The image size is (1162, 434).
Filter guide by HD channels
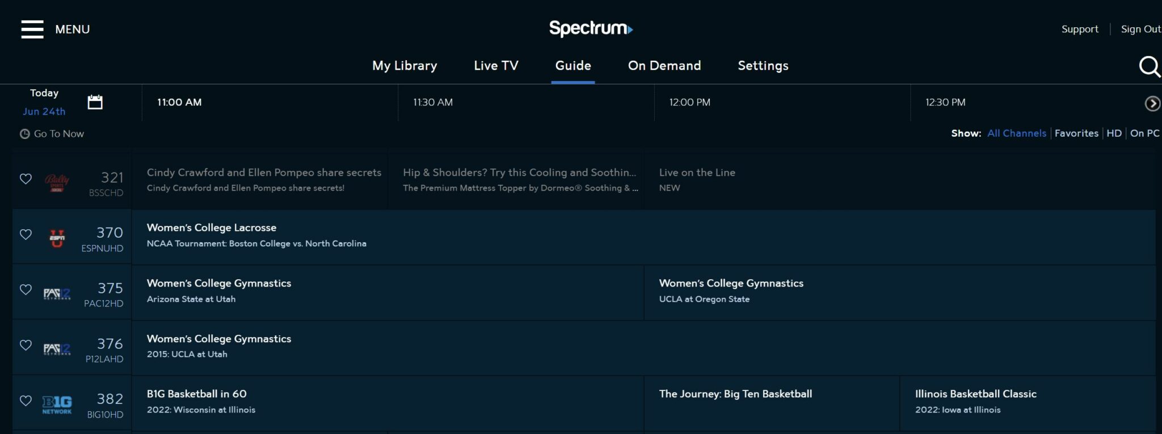click(1114, 133)
